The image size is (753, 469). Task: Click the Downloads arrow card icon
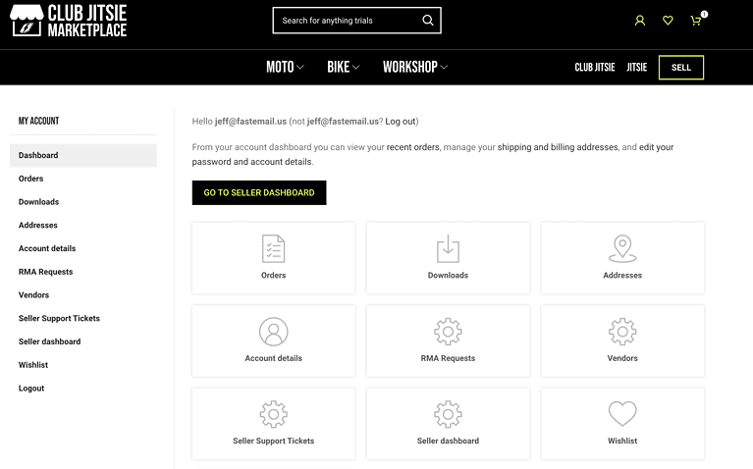coord(448,248)
